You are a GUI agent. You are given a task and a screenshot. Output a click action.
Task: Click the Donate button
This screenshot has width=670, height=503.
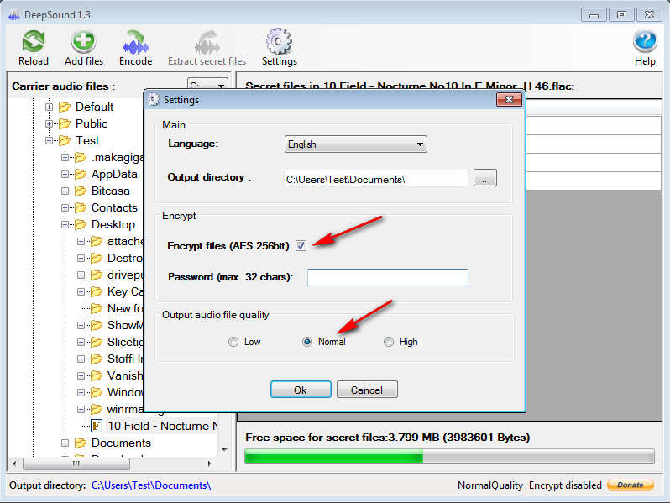631,485
